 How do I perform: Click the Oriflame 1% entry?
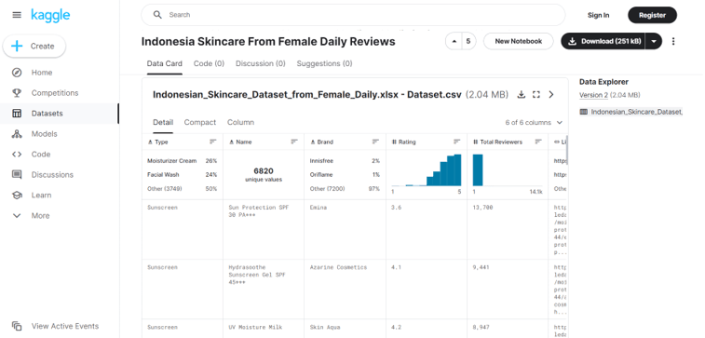click(345, 174)
